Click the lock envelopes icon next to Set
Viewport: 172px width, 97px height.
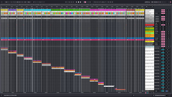[x=152, y=7]
